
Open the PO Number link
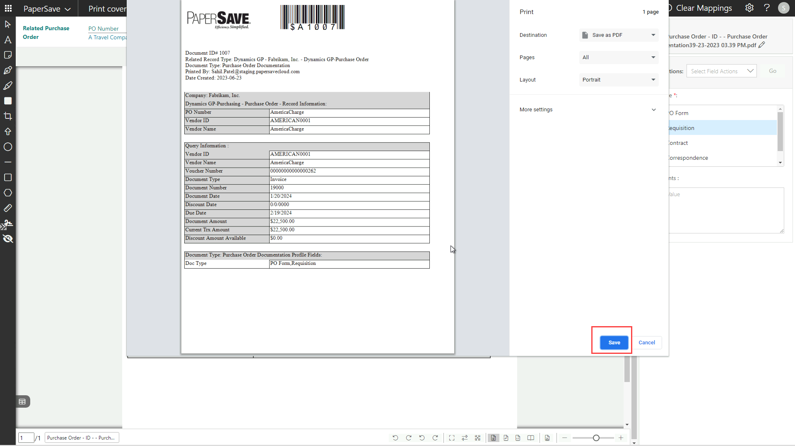tap(104, 29)
